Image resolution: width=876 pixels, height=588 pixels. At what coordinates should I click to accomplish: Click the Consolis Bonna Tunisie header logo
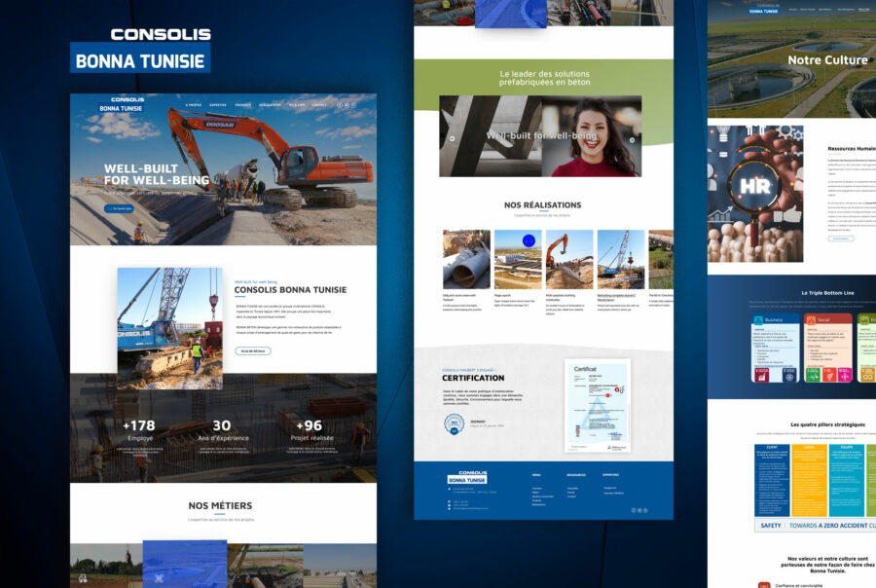(124, 104)
